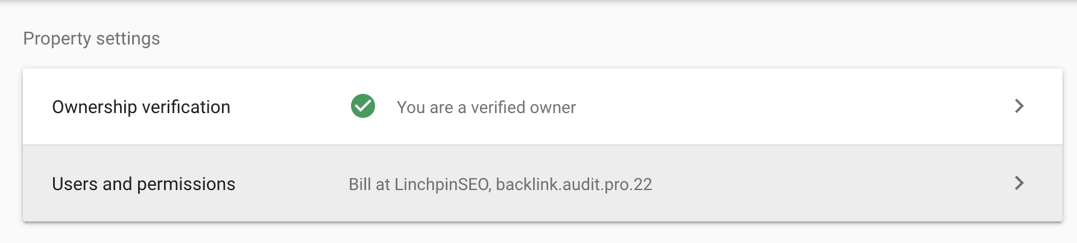Select the Users and permissions label
1077x243 pixels.
tap(144, 184)
